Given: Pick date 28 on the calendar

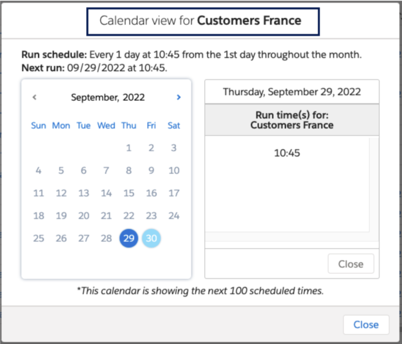Looking at the screenshot, I should pyautogui.click(x=106, y=238).
